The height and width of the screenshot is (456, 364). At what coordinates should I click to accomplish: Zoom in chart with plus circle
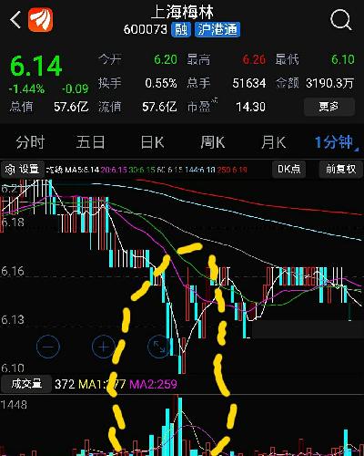pos(104,347)
